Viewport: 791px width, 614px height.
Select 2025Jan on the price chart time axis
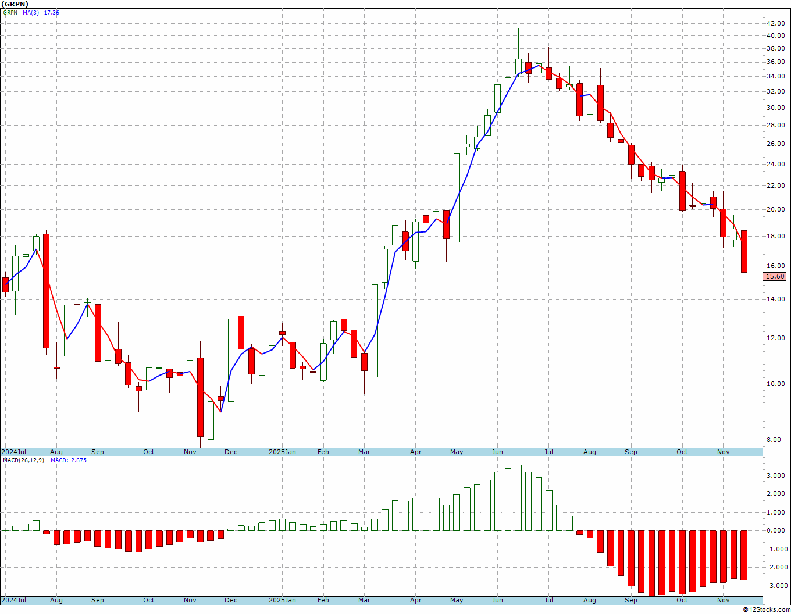click(x=282, y=452)
